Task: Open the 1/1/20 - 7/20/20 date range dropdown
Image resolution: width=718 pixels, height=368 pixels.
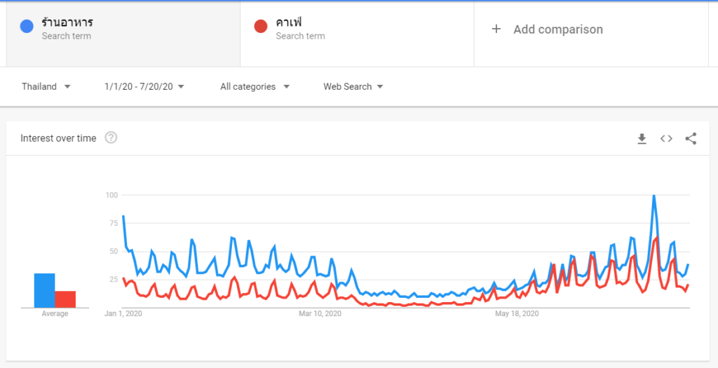Action: click(x=144, y=86)
